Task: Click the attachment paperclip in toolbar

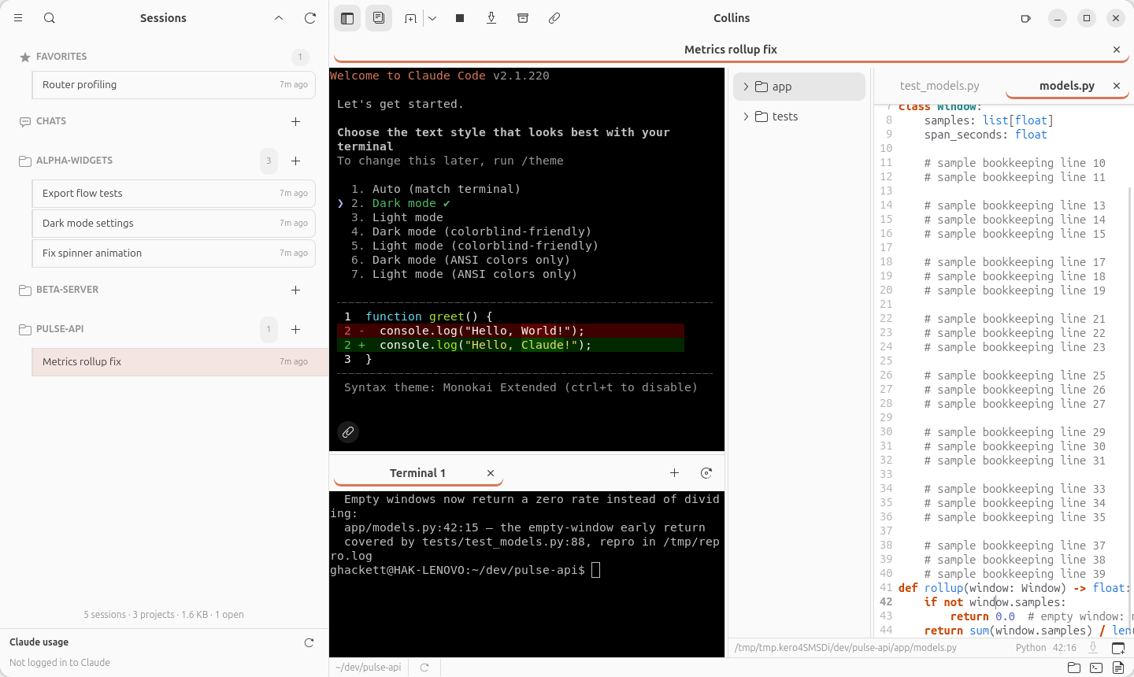Action: pos(554,18)
